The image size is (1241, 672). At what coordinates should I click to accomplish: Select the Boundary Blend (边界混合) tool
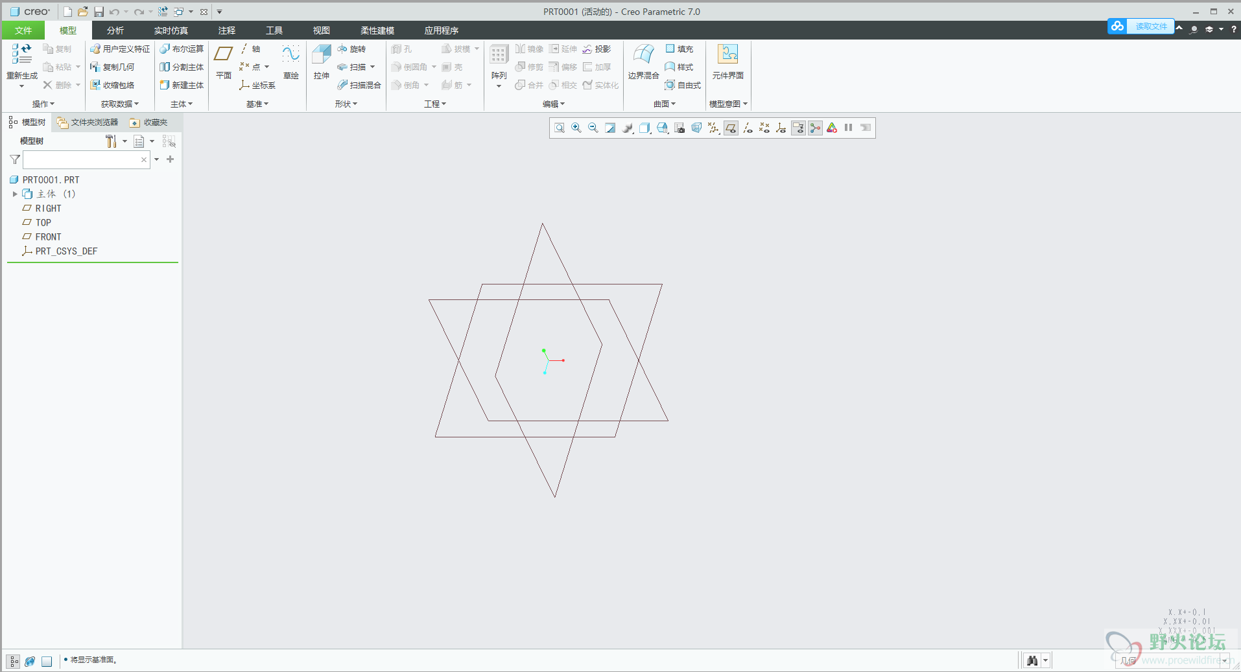pyautogui.click(x=643, y=63)
